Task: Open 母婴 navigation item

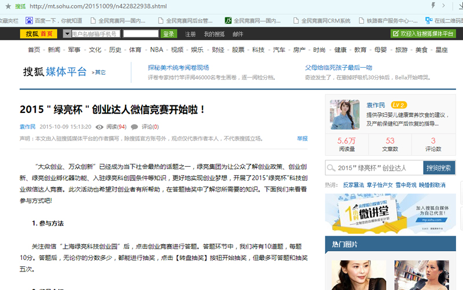Action: pos(380,50)
